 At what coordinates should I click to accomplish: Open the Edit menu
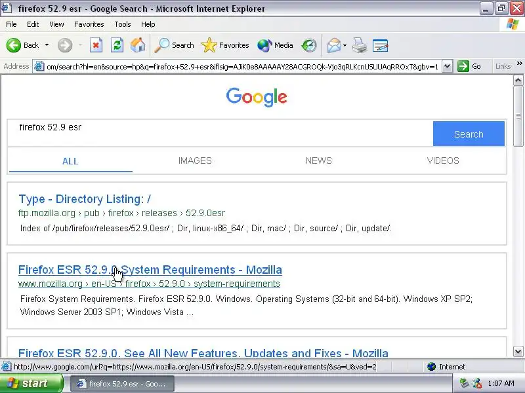click(33, 24)
